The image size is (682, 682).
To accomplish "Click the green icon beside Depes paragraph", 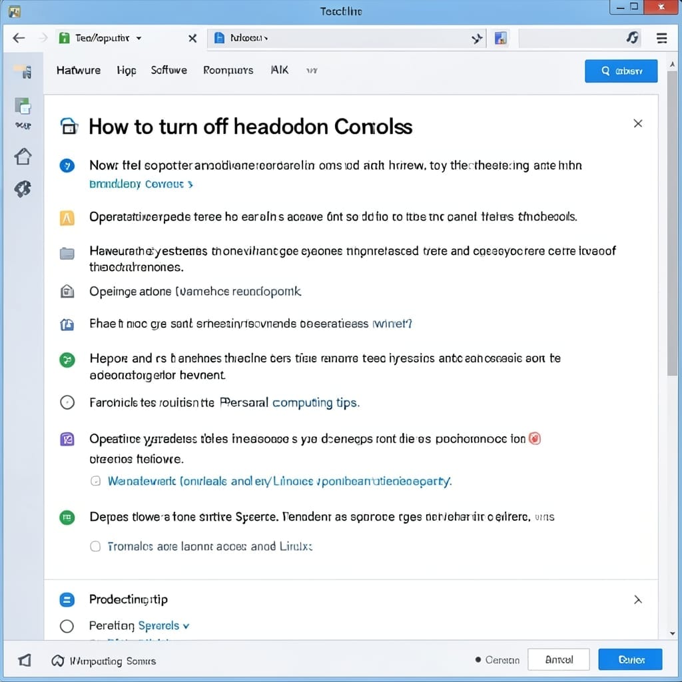I will tap(67, 517).
